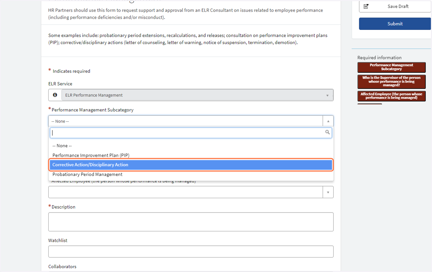Click the dropdown search text field
The height and width of the screenshot is (272, 432).
[191, 133]
